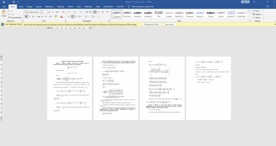Toggle Italic formatting

30,17
